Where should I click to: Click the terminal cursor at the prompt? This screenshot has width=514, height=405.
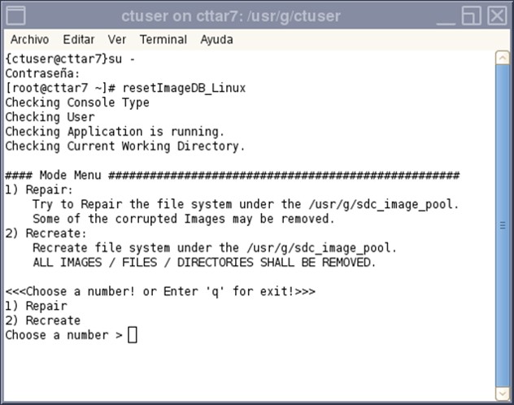point(133,335)
